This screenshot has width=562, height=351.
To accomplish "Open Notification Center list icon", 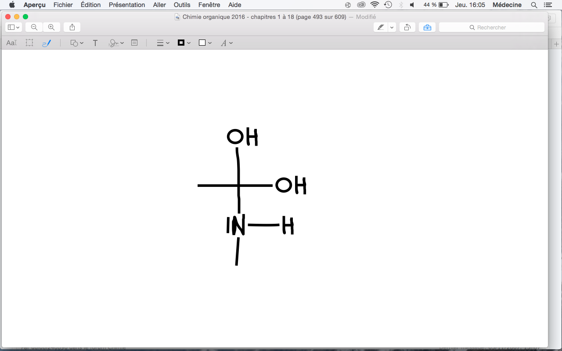I will coord(547,5).
